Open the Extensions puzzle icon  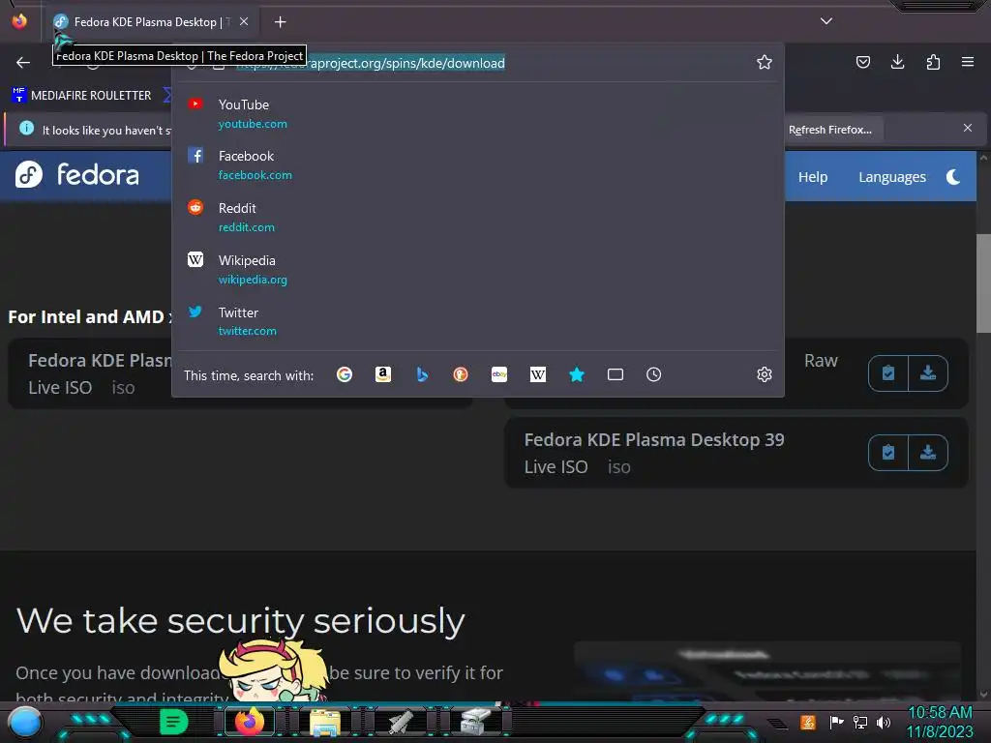tap(933, 62)
